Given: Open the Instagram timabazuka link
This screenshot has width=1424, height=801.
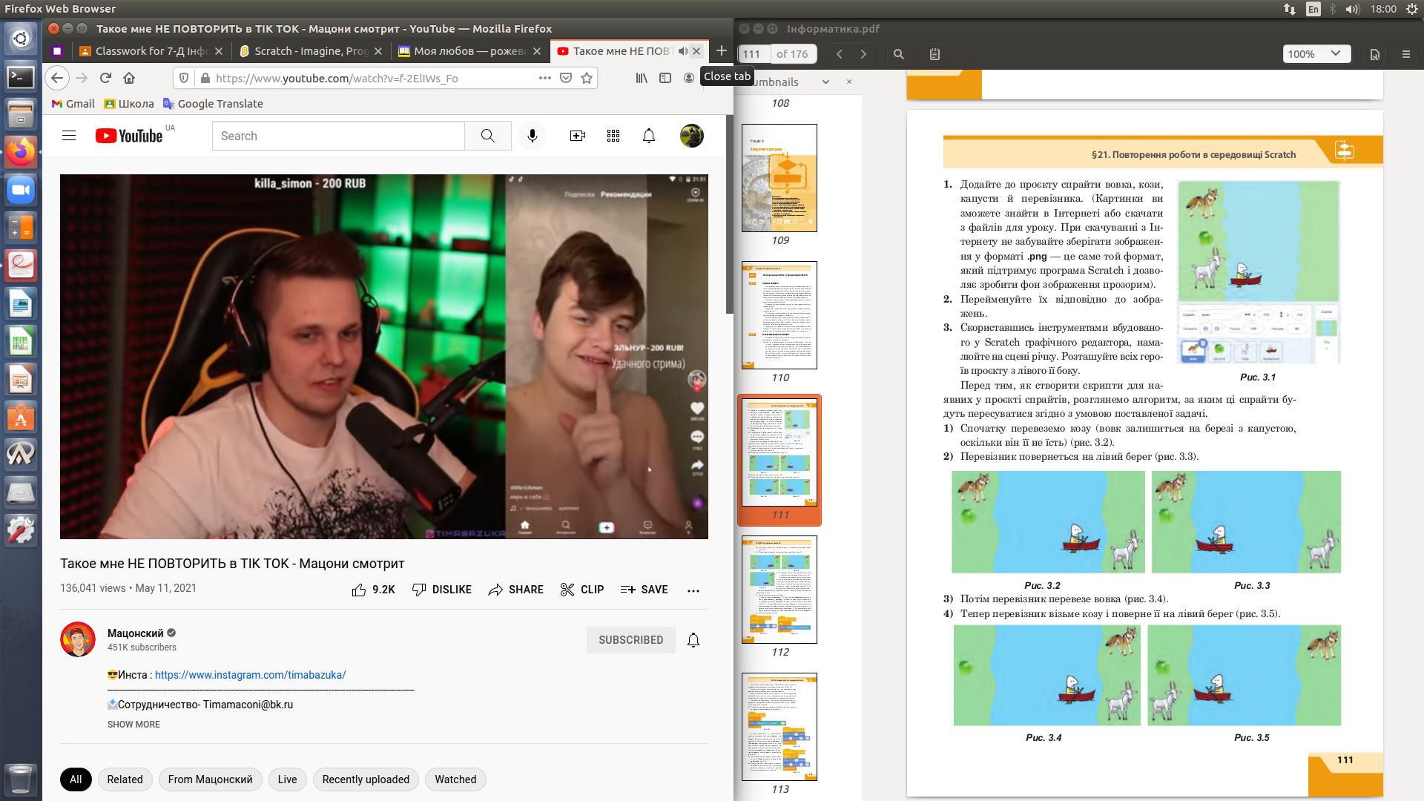Looking at the screenshot, I should point(250,675).
